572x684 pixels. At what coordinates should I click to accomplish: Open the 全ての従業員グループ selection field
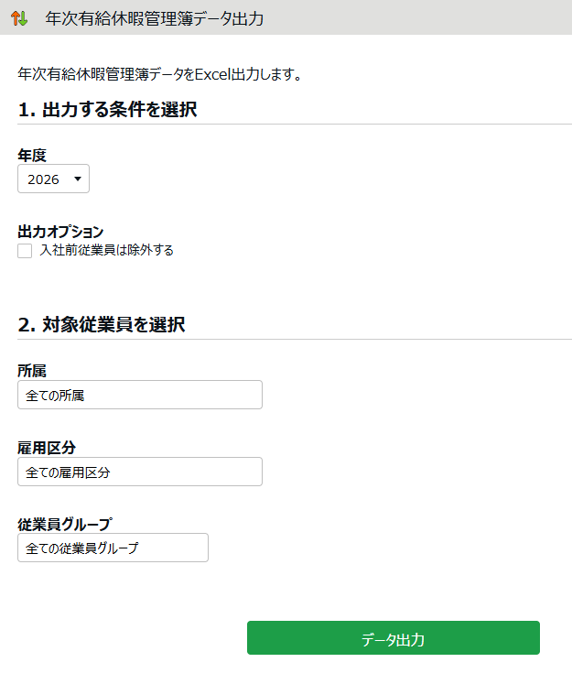[x=113, y=548]
